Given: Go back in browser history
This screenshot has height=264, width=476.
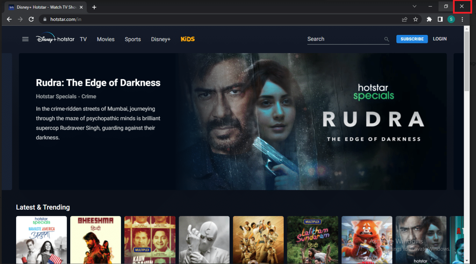Looking at the screenshot, I should [x=9, y=19].
